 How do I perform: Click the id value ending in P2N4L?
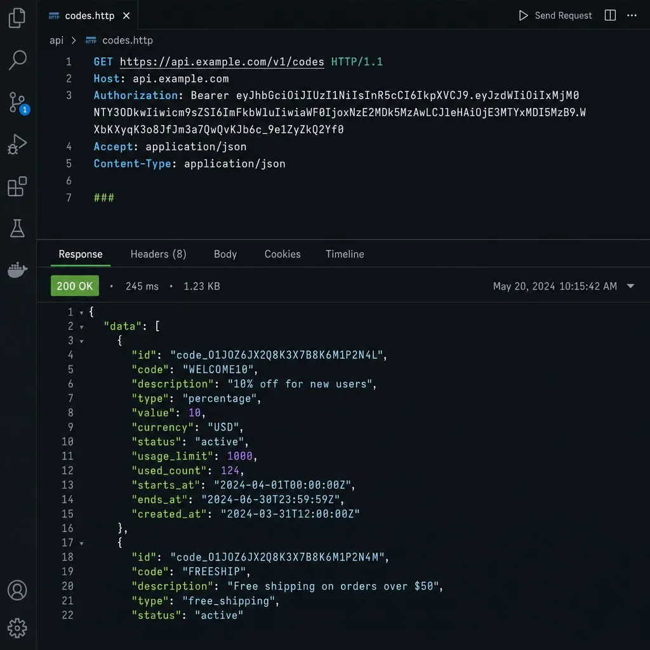277,355
